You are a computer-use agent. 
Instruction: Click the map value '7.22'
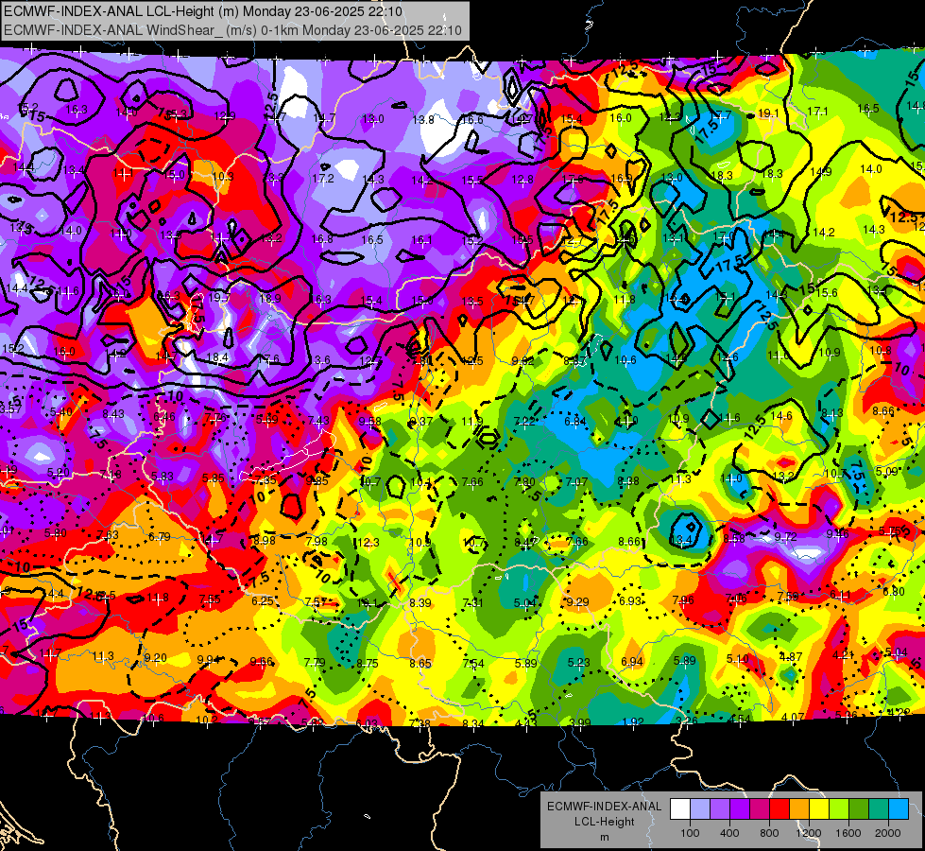click(x=524, y=421)
